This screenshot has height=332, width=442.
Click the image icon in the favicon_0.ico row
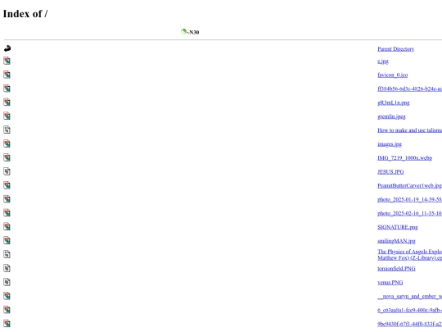(7, 75)
